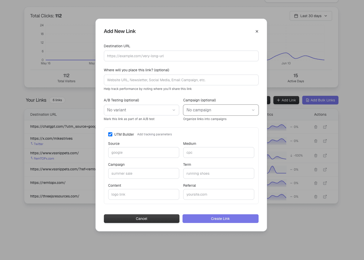364x260 pixels.
Task: Open the Campaign dropdown showing No campaign
Action: click(221, 110)
